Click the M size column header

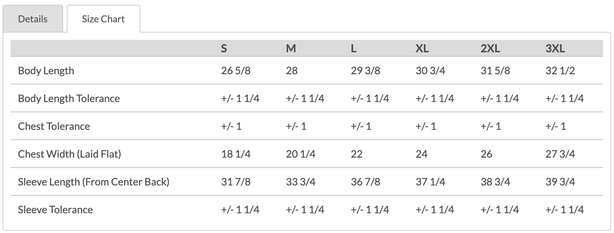point(291,49)
